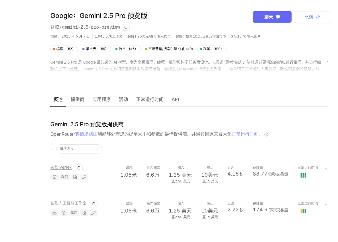
Task: Click the filter icon beside 排序方式
Action: tap(52, 149)
